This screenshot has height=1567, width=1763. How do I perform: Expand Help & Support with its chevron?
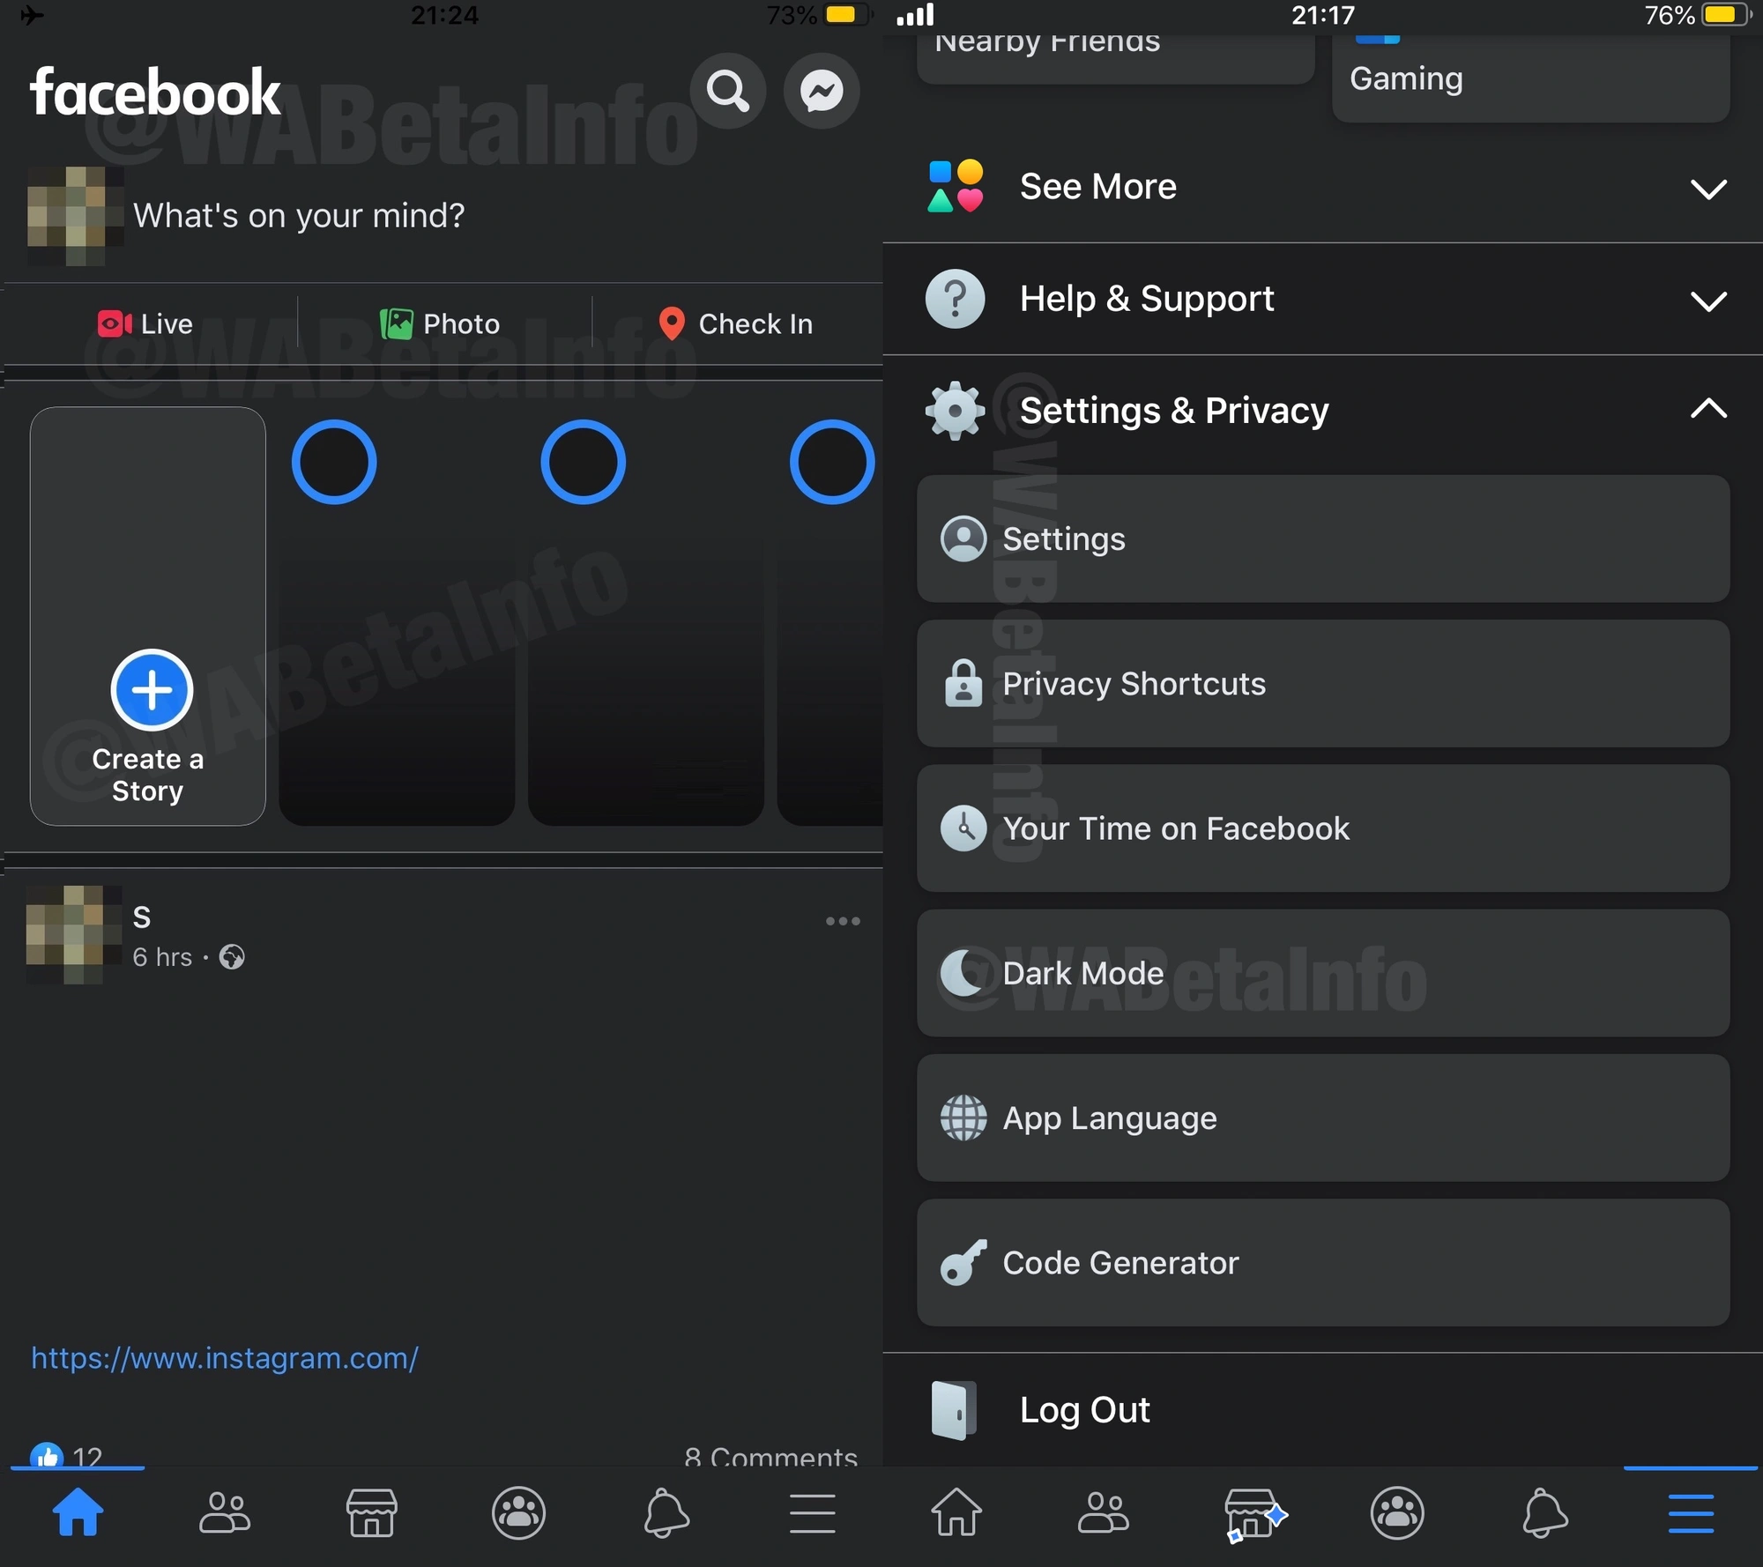[x=1708, y=301]
